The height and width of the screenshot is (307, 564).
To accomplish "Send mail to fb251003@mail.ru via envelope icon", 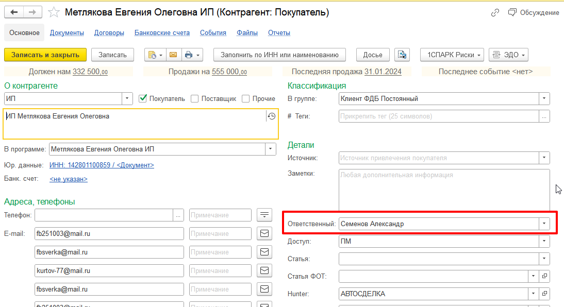I will (264, 234).
